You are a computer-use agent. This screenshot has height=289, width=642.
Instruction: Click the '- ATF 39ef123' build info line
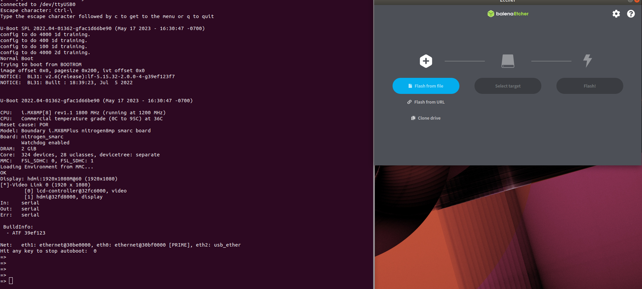[x=26, y=233]
